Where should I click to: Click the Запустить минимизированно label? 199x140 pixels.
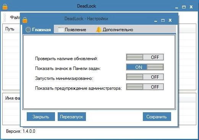pyautogui.click(x=64, y=78)
